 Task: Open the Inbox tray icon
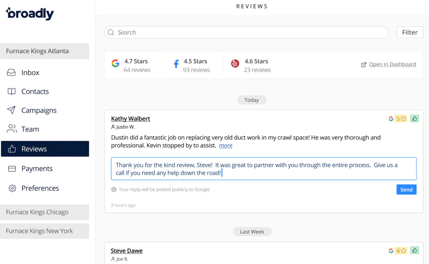[x=11, y=73]
